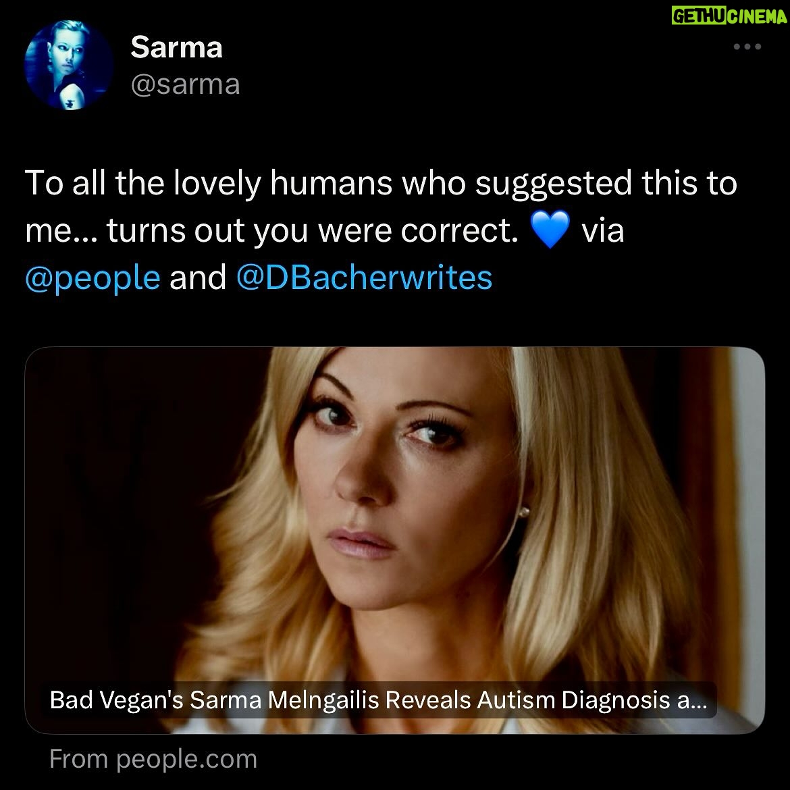Screen dimensions: 790x790
Task: Click the text turns out you were correct
Action: (313, 231)
